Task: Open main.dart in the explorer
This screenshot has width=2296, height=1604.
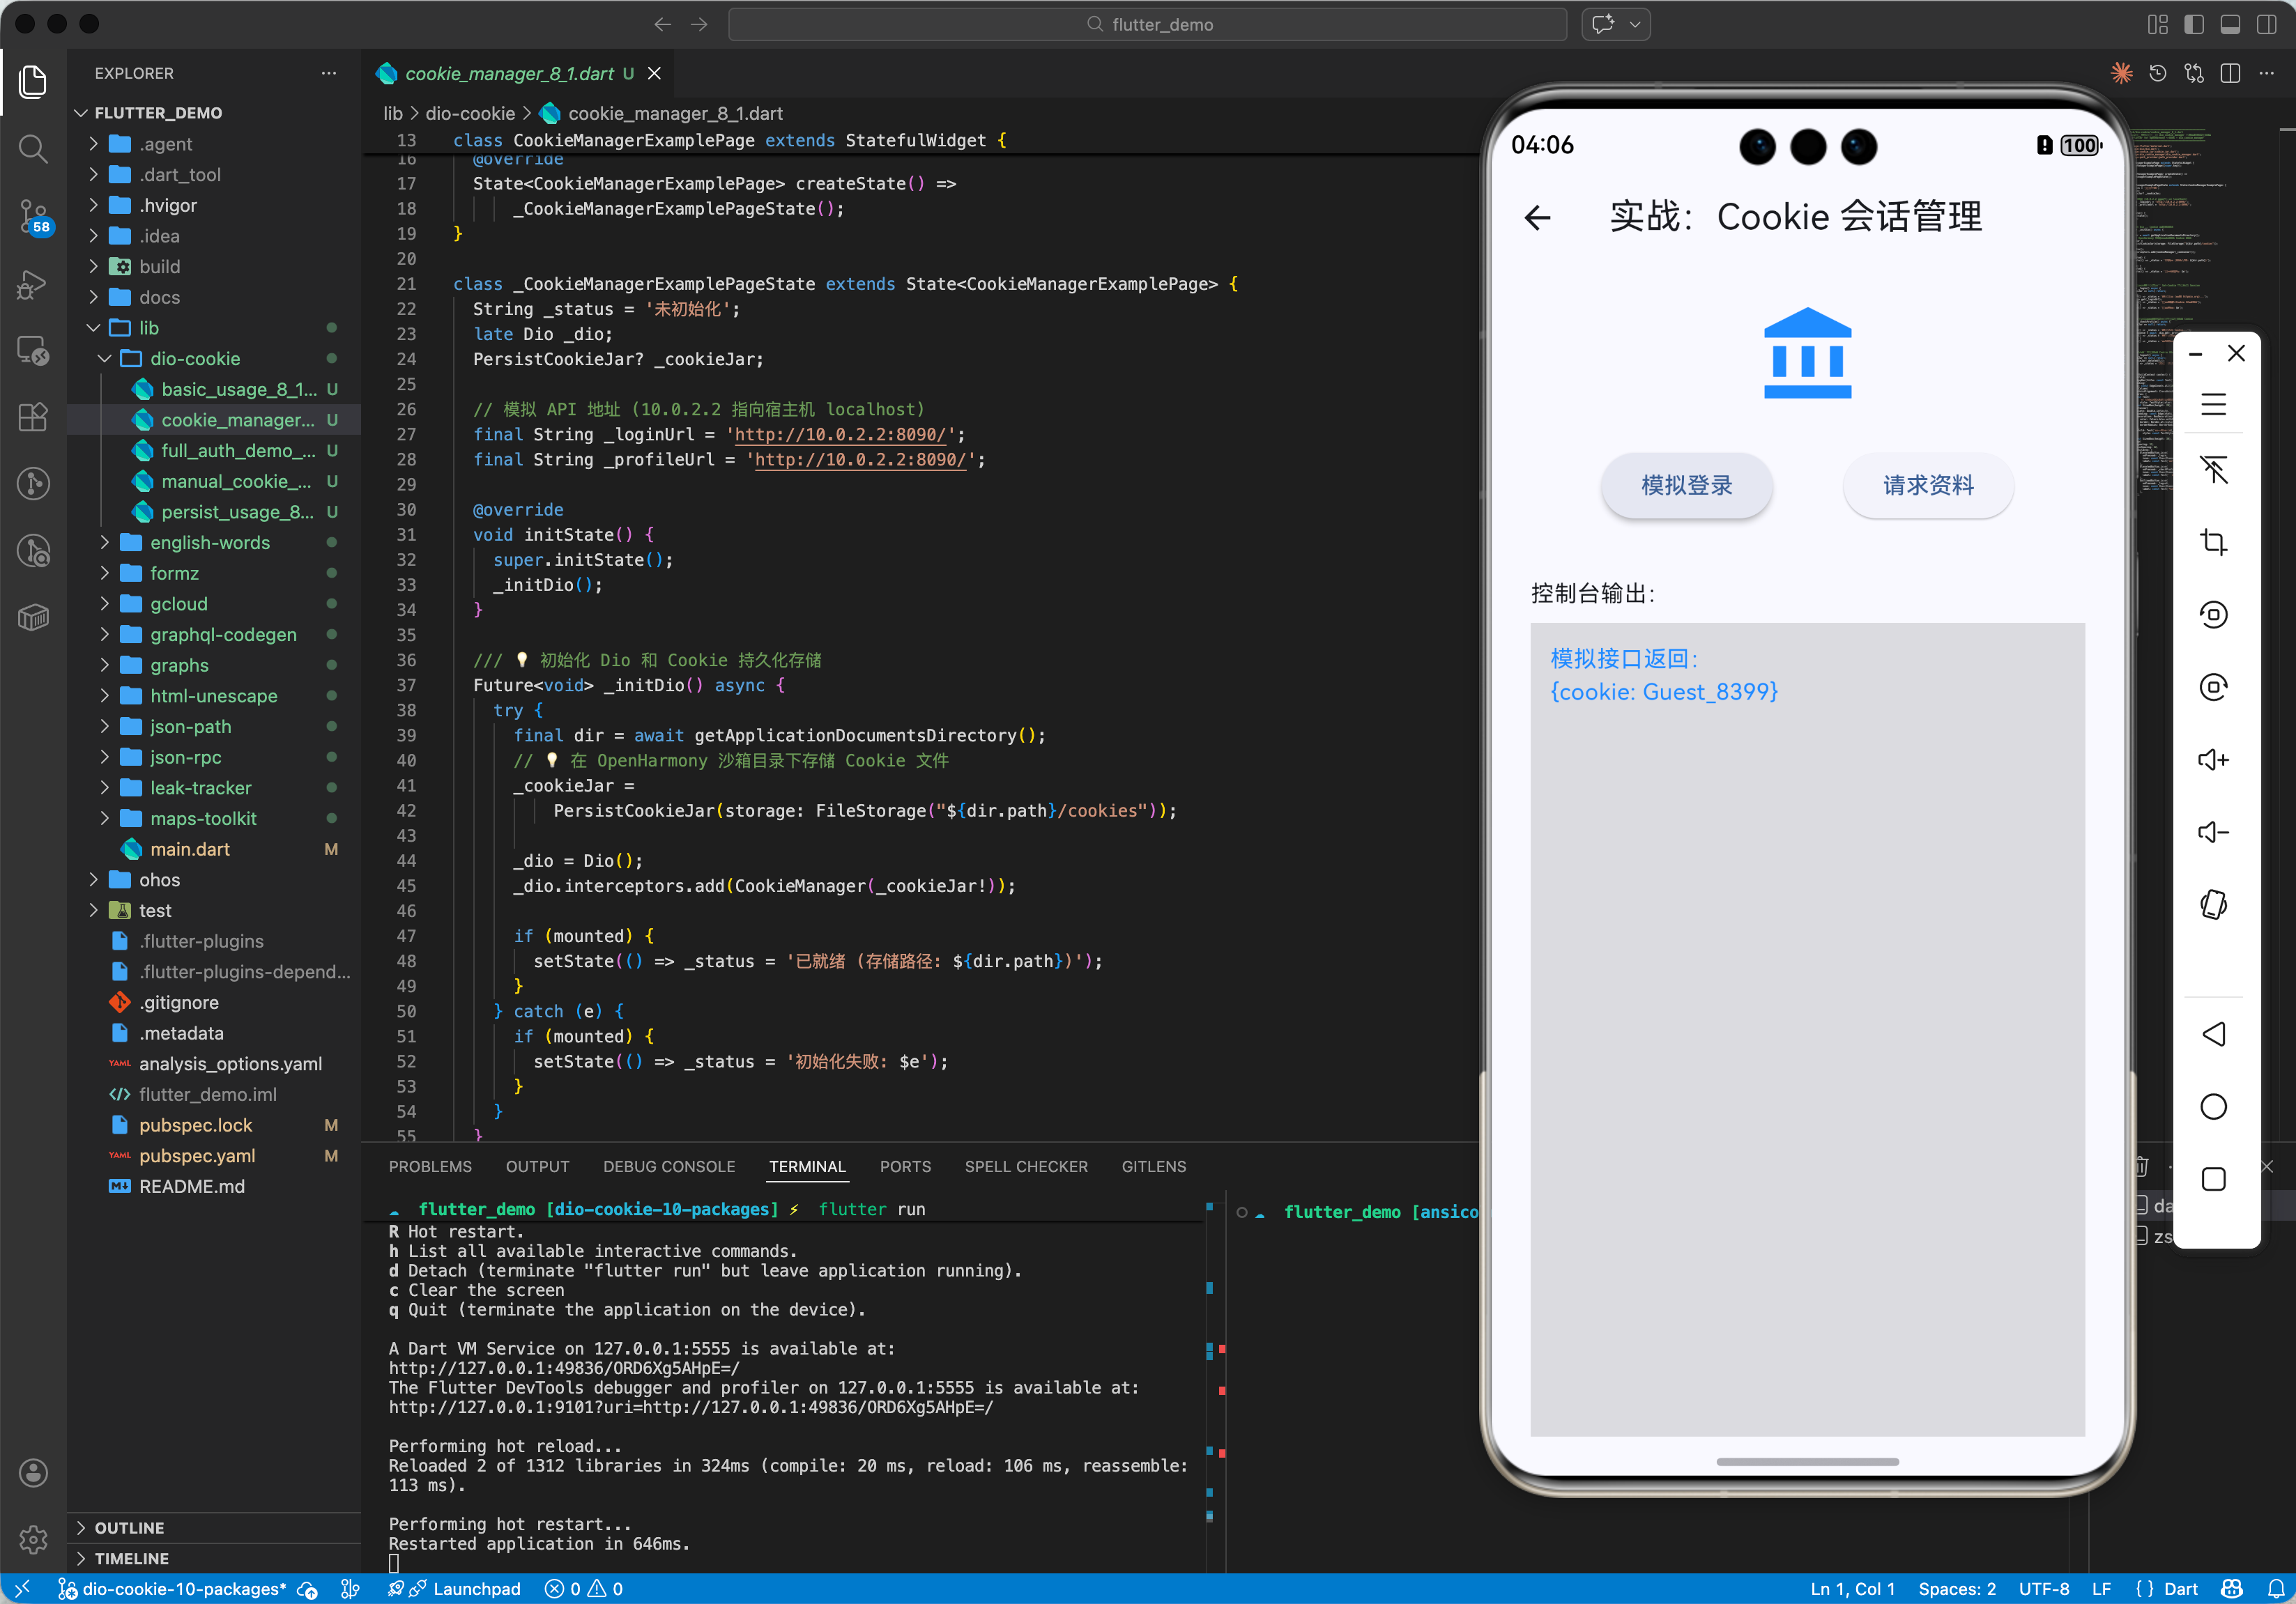Action: tap(189, 849)
